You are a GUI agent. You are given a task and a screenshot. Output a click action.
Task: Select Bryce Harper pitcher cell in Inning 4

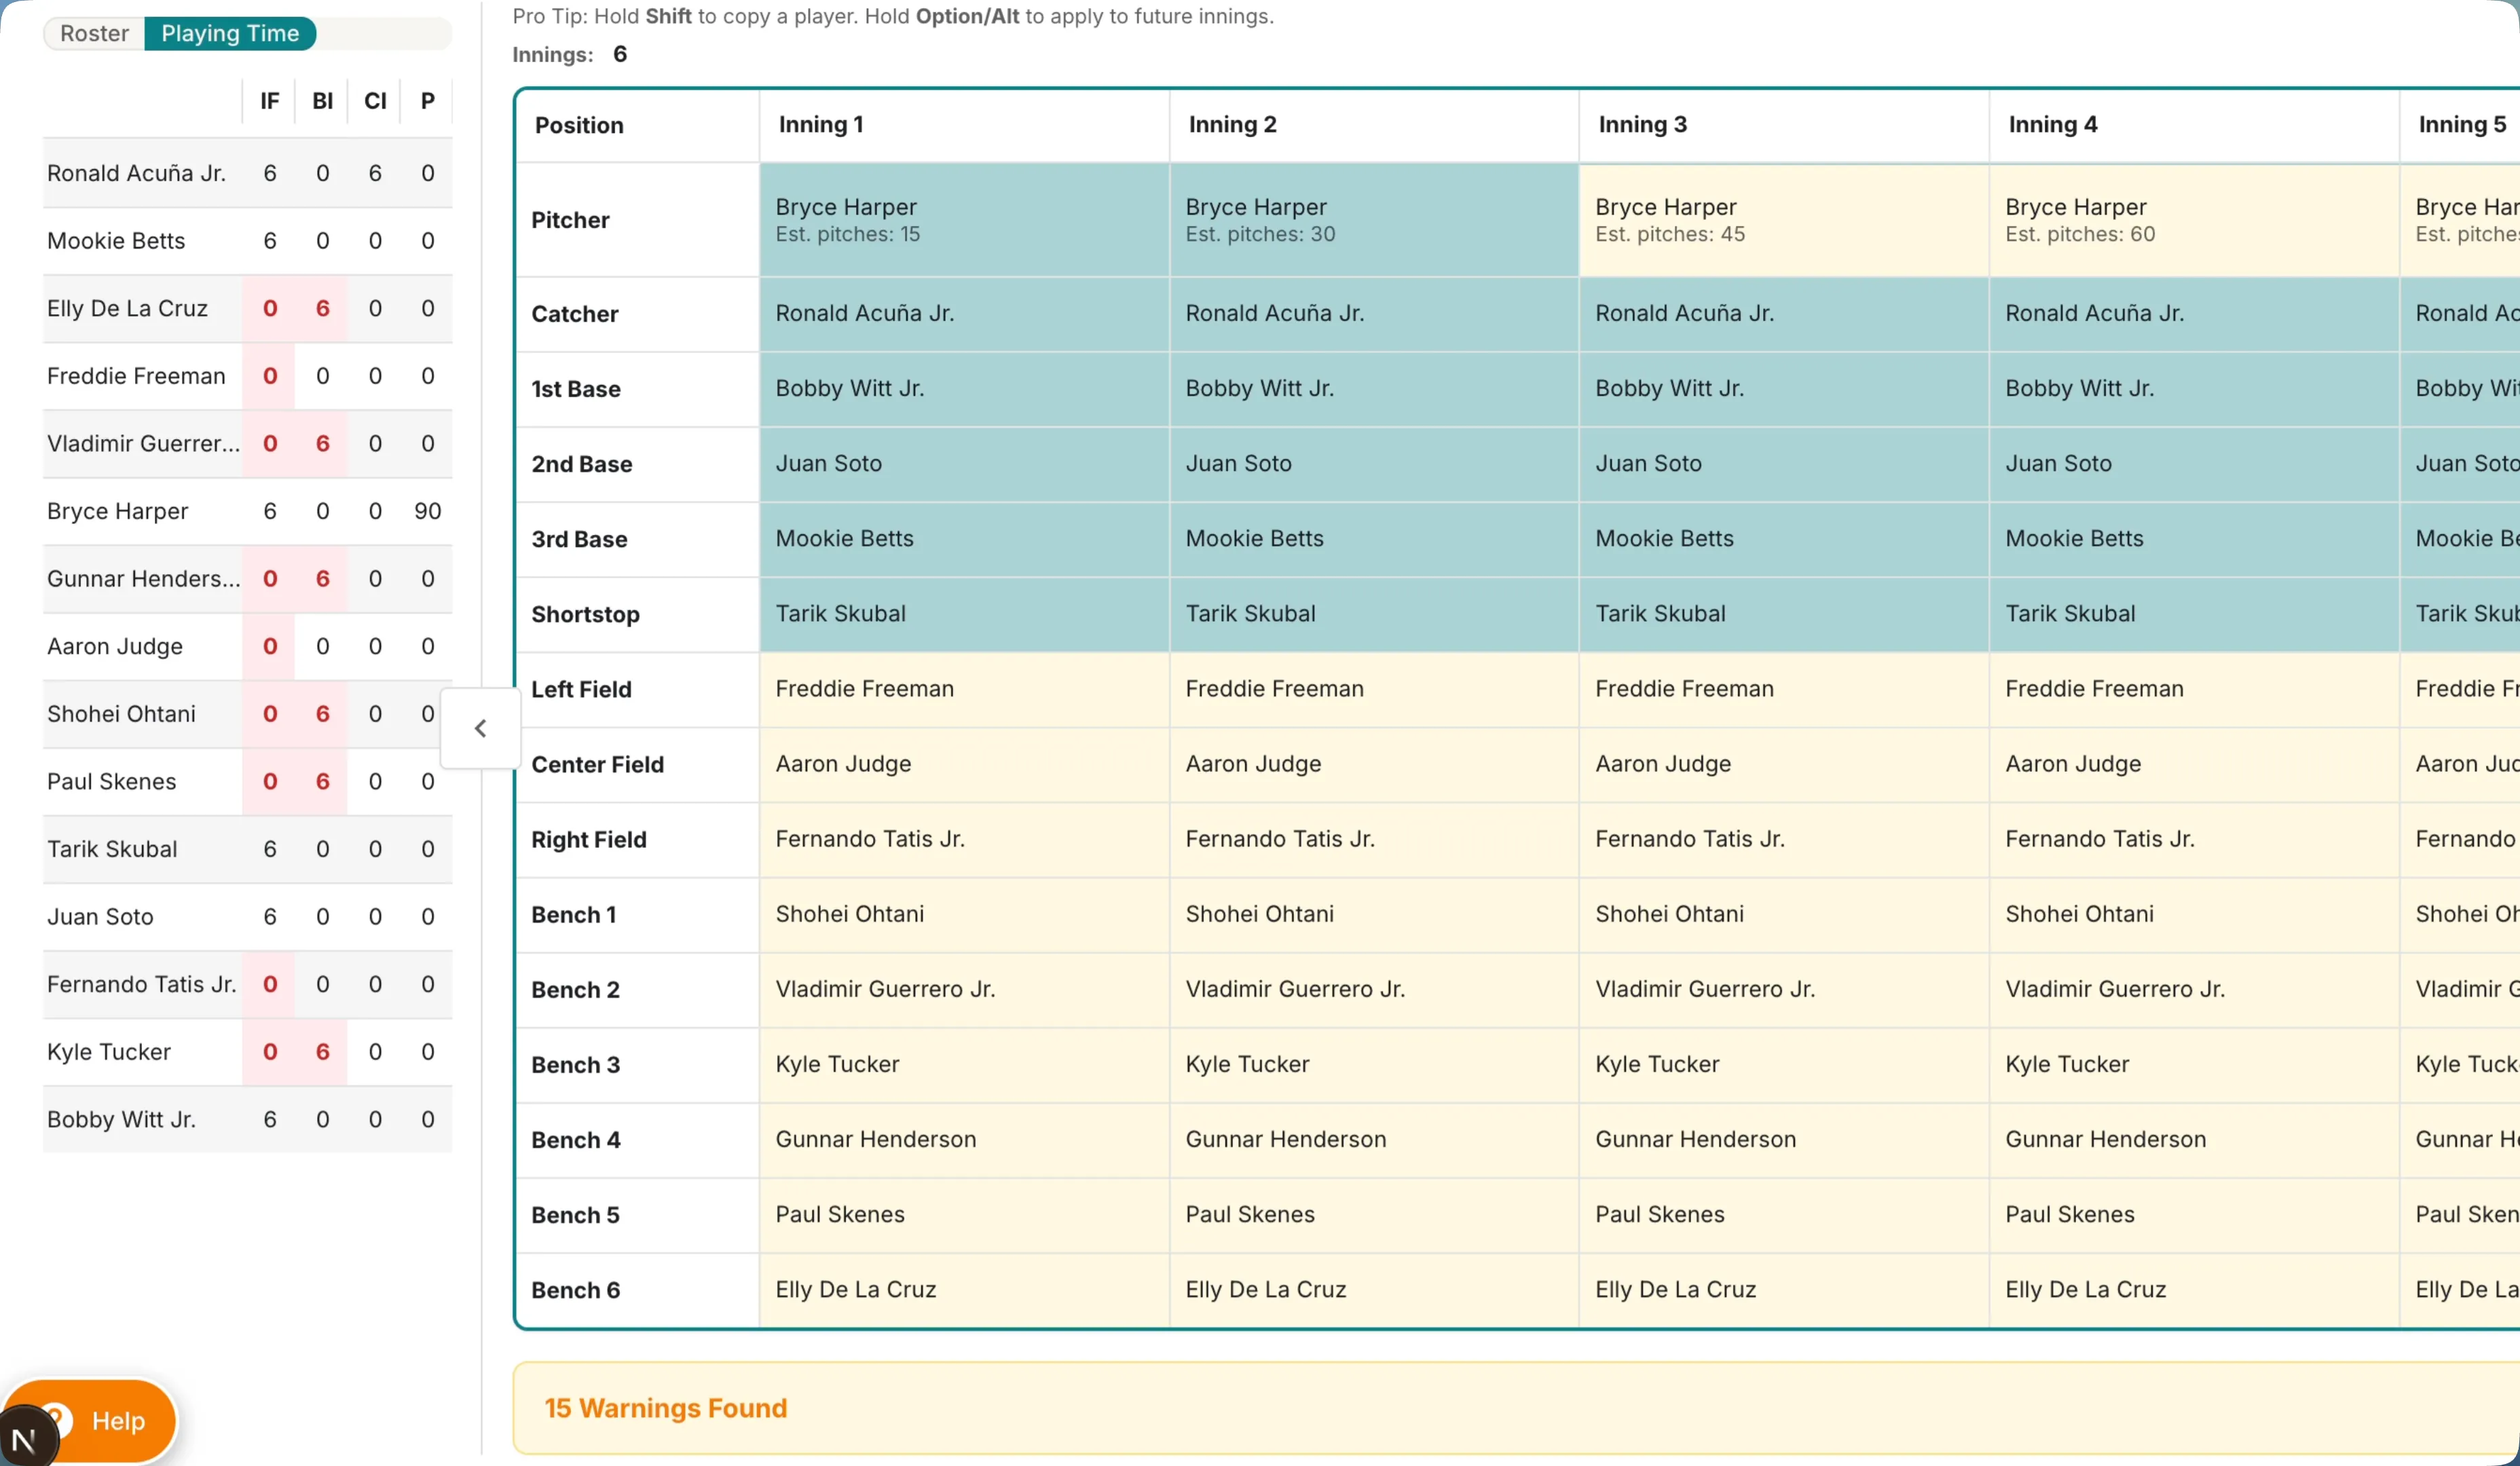coord(2194,220)
